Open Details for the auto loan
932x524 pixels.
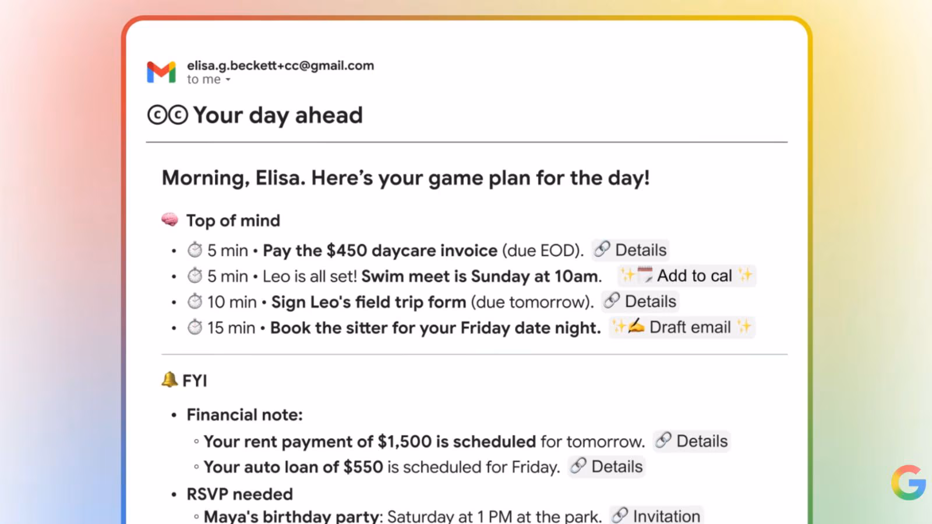(x=606, y=467)
